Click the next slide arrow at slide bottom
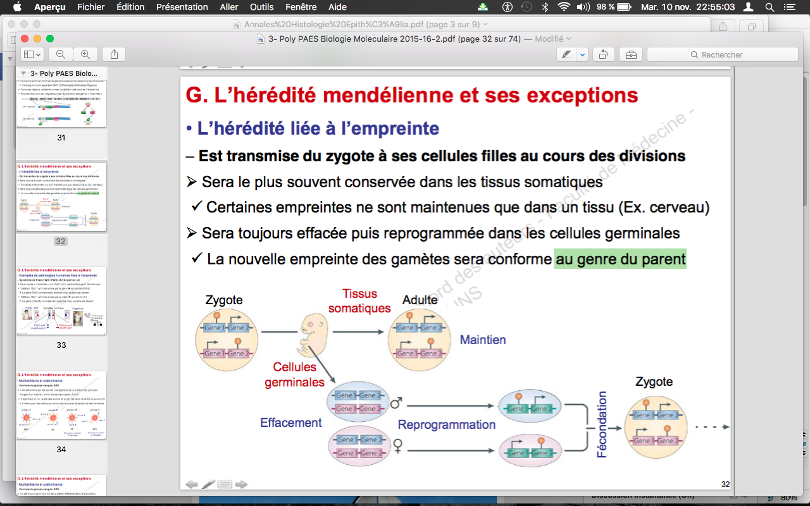The height and width of the screenshot is (506, 810). (241, 484)
